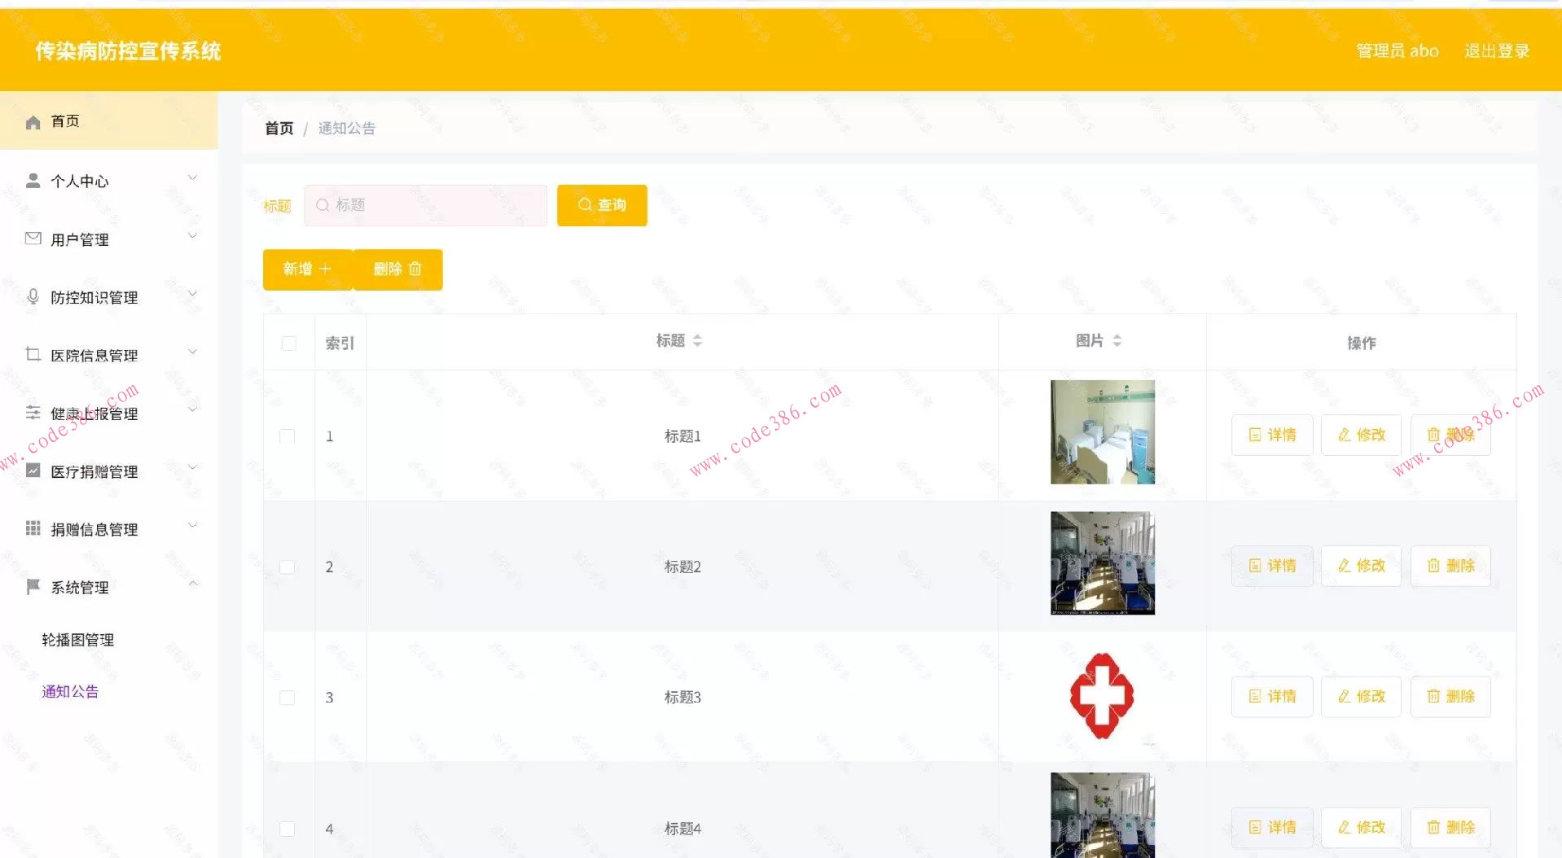Expand the 医院信息管理 menu chevron
The image size is (1562, 858).
193,352
